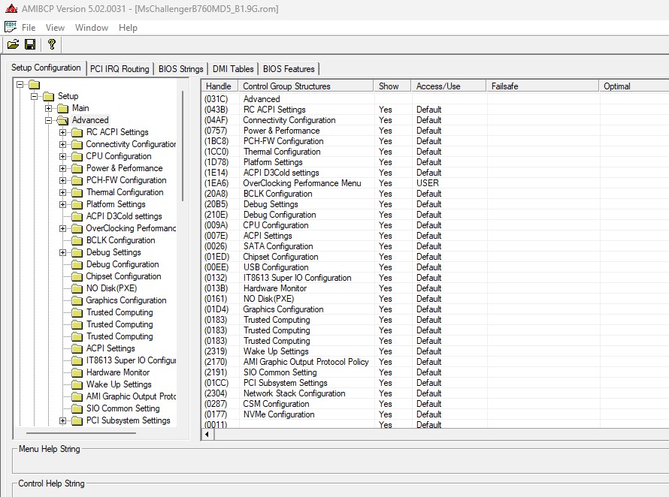
Task: Click the Control Group Structures column header
Action: [306, 86]
